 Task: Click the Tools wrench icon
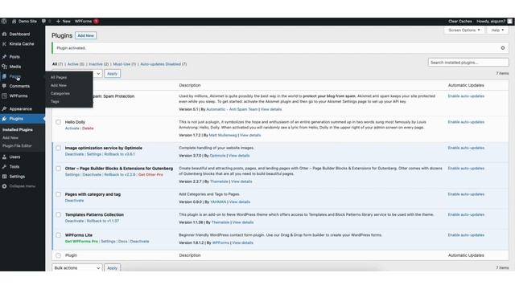[x=4, y=167]
